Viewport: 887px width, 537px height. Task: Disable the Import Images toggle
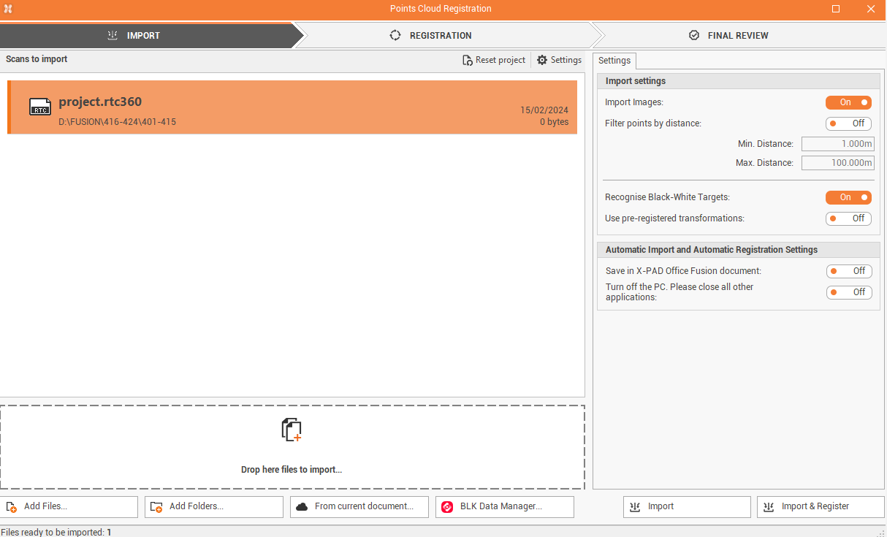point(848,102)
